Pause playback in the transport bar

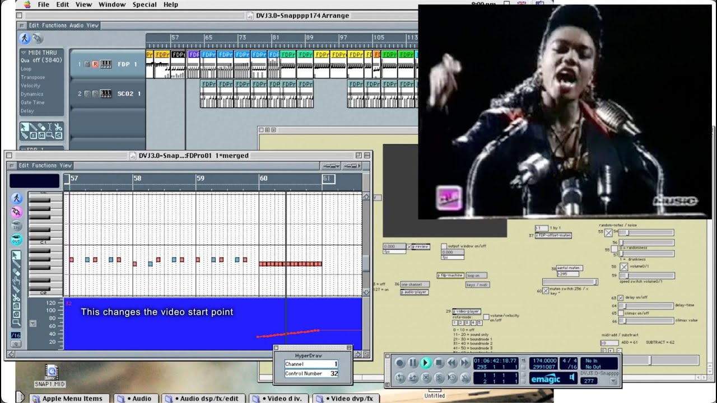[x=413, y=363]
